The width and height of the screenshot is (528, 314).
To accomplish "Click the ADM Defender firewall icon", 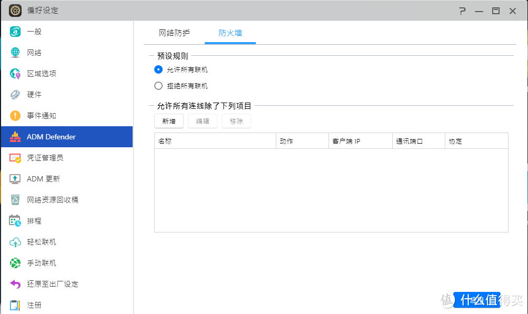I will (15, 137).
